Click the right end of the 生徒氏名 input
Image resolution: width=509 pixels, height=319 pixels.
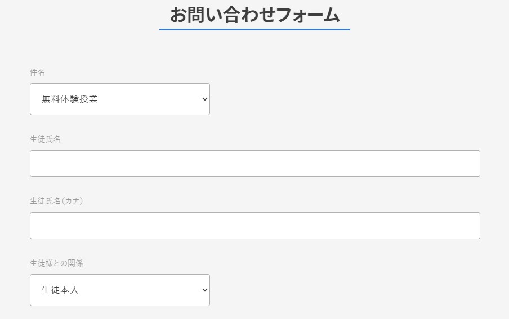coord(474,163)
